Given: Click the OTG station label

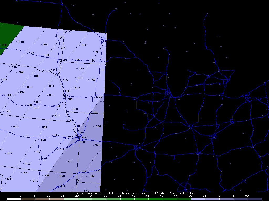Looking at the screenshot, I should coord(77,60).
